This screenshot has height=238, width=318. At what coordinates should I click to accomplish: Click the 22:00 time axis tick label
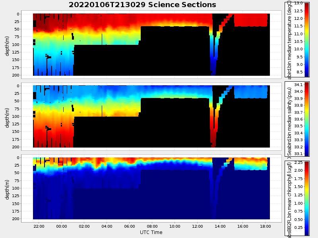coord(39,226)
